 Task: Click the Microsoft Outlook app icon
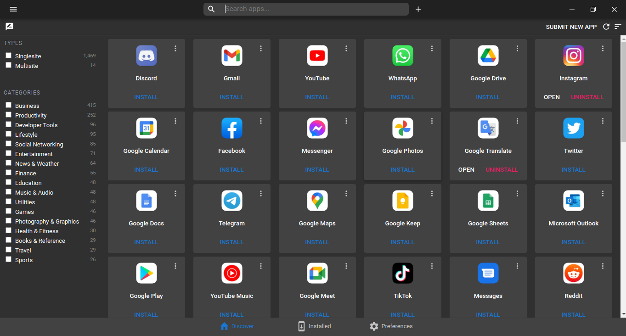click(574, 201)
